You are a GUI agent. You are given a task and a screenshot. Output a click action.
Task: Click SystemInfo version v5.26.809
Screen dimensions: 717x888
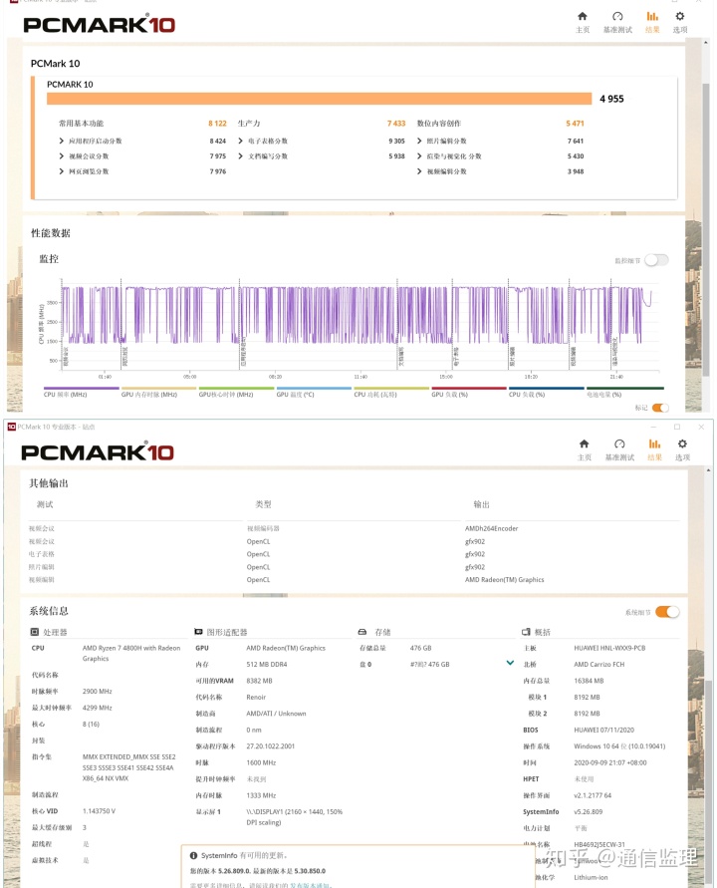coord(588,812)
